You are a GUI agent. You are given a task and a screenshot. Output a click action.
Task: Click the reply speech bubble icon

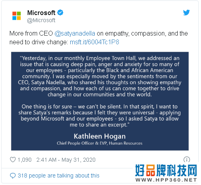(13, 176)
